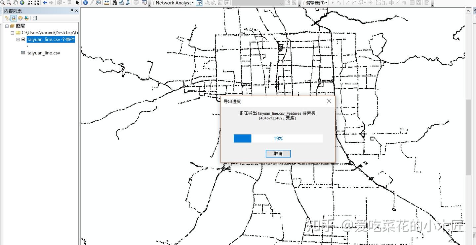Image resolution: width=476 pixels, height=245 pixels.
Task: Select the taiyuan_line.csv table item
Action: pos(44,53)
